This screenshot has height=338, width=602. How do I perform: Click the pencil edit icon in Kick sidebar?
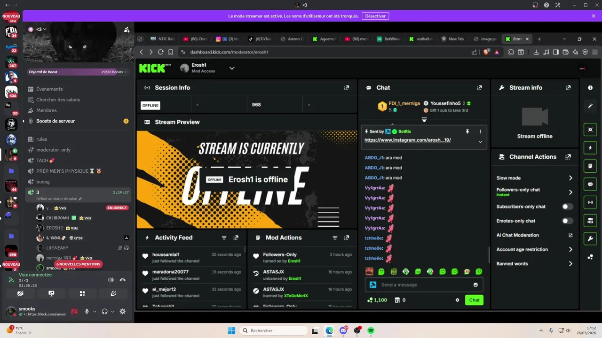coord(590,106)
